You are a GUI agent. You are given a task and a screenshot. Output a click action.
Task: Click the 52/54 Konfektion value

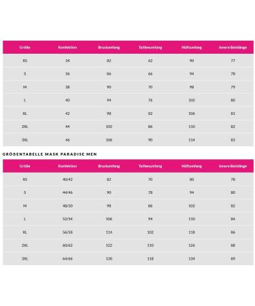click(x=67, y=219)
